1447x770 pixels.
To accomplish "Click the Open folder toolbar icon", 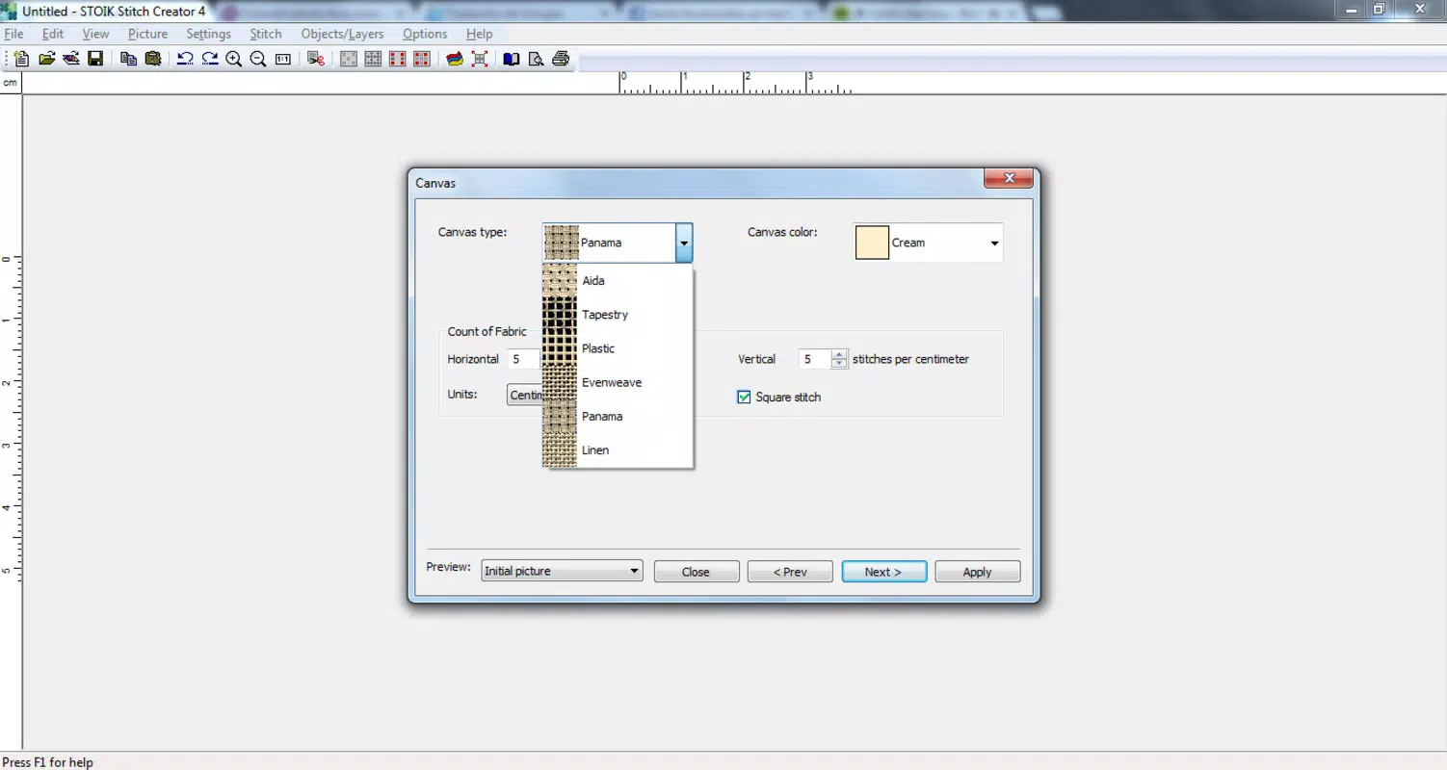I will coord(46,59).
